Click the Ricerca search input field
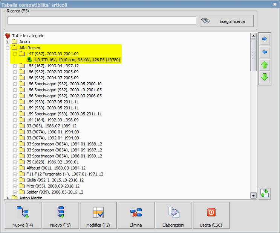Viewport: 280px width, 233px height. pyautogui.click(x=102, y=21)
